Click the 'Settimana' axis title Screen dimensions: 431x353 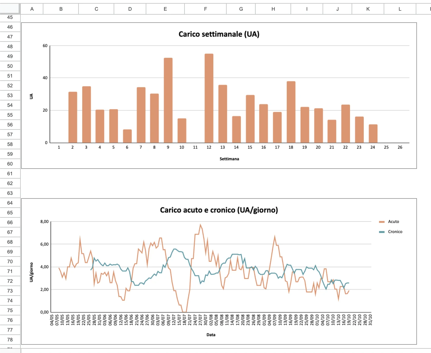point(229,159)
